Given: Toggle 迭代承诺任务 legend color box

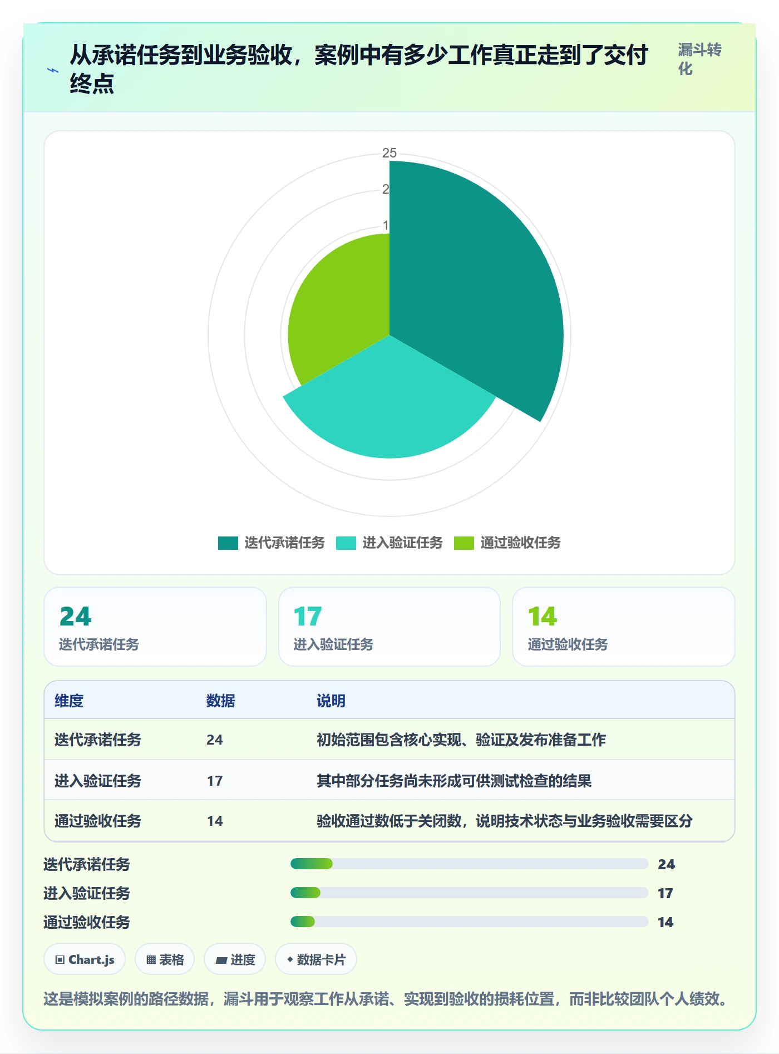Looking at the screenshot, I should click(x=228, y=543).
